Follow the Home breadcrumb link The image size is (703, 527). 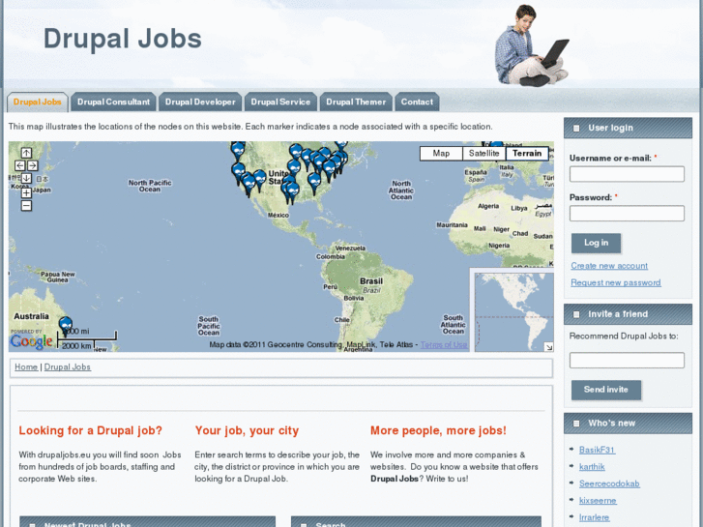tap(26, 366)
